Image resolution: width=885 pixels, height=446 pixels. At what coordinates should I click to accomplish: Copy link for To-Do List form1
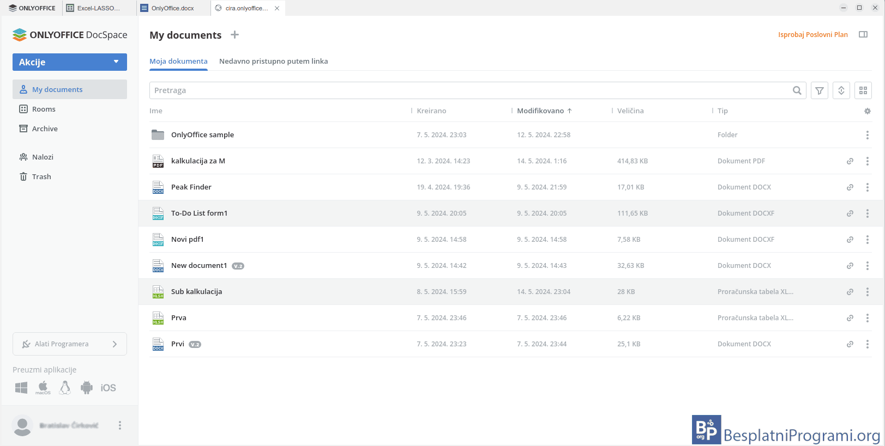click(x=850, y=213)
